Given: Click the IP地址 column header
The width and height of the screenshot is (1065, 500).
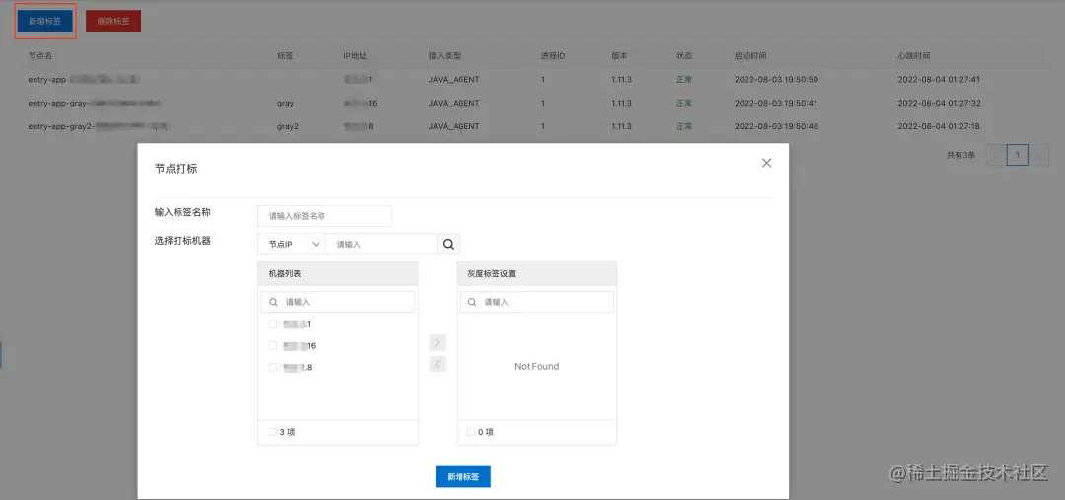Looking at the screenshot, I should tap(355, 55).
